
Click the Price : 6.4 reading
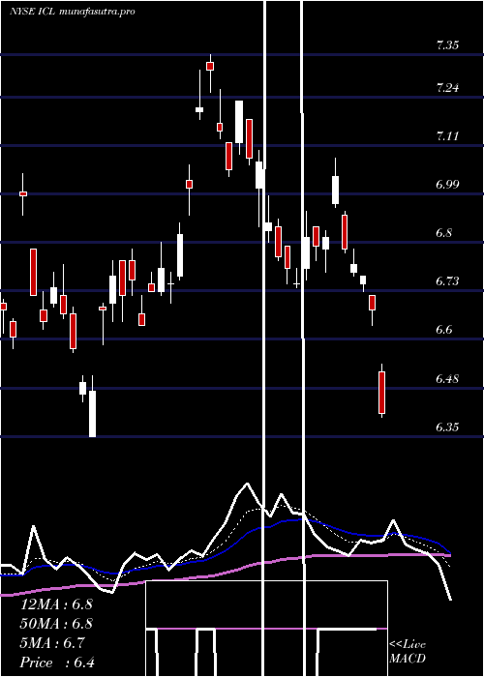57,662
